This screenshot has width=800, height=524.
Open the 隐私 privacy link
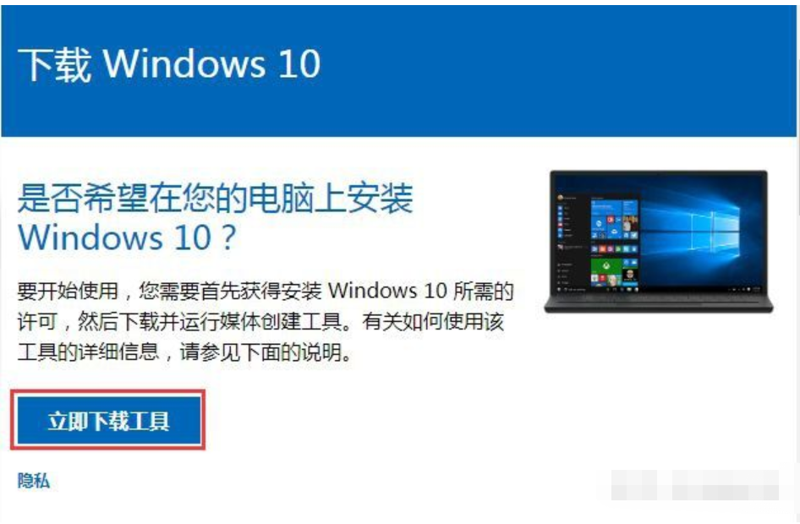33,481
